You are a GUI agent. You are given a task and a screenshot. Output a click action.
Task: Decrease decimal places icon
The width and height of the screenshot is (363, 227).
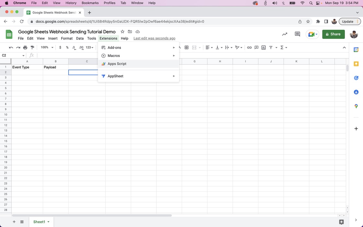tap(74, 47)
